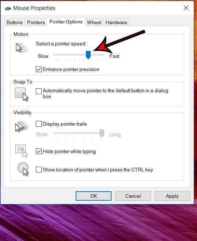Select the Hardware tab

tap(116, 22)
